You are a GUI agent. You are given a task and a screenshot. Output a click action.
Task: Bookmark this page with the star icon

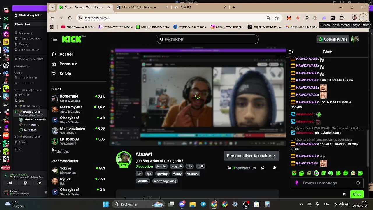277,18
